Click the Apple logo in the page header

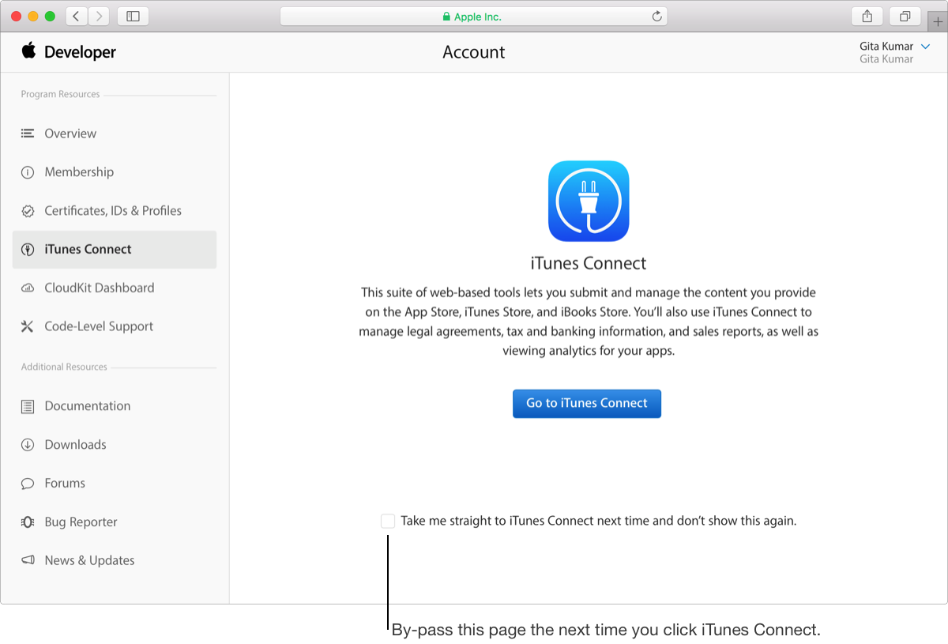29,51
